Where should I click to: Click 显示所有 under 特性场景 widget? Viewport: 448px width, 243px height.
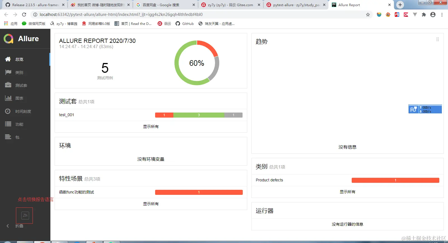tap(151, 204)
